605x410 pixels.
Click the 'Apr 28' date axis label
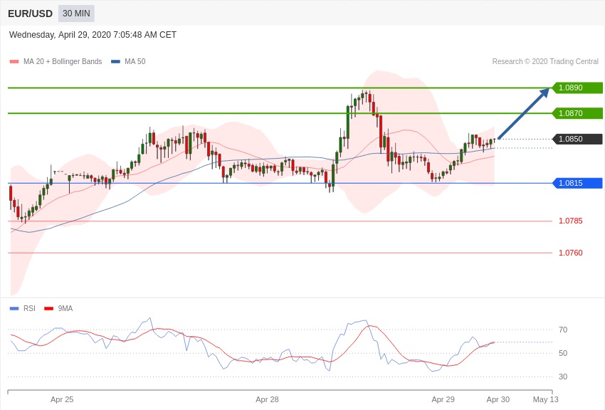tap(267, 399)
